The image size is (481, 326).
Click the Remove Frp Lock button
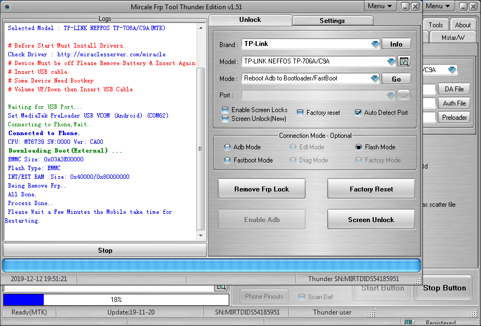click(262, 189)
